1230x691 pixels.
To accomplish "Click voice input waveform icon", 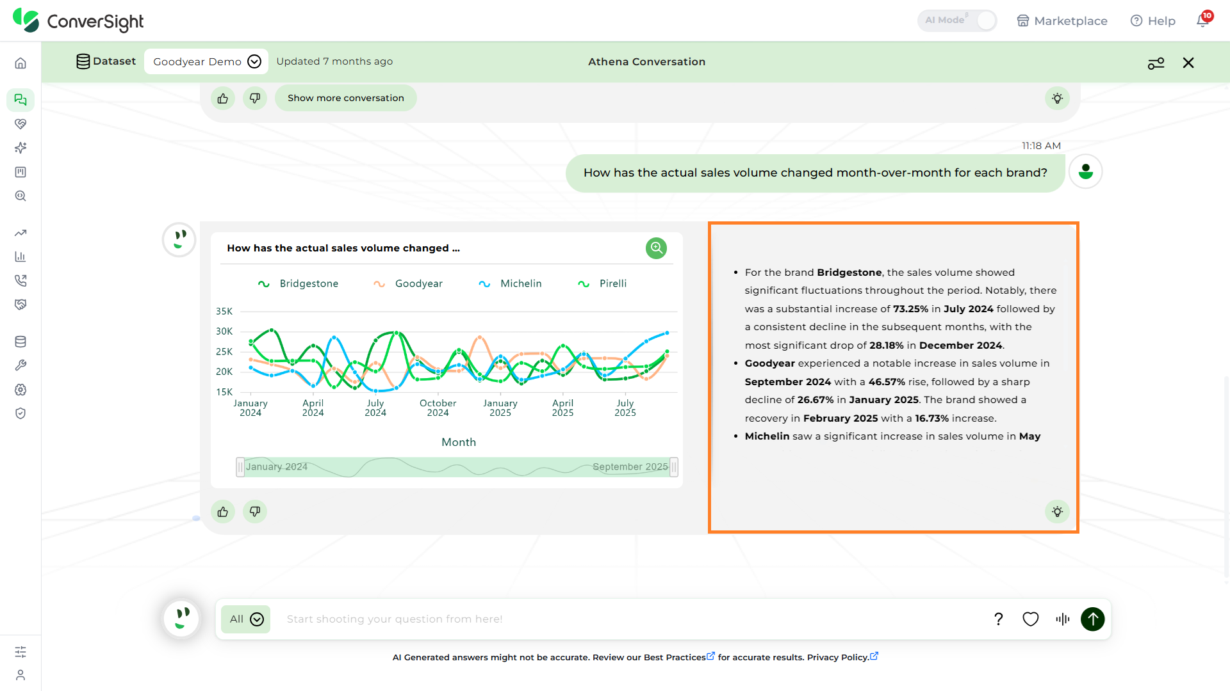I will pos(1063,619).
